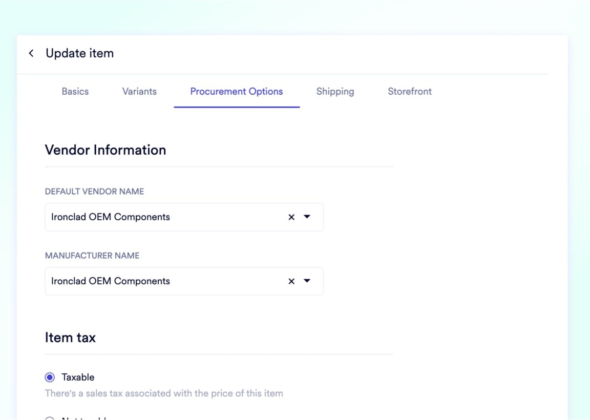Expand the Default Vendor Name dropdown arrow
The image size is (590, 420).
307,217
